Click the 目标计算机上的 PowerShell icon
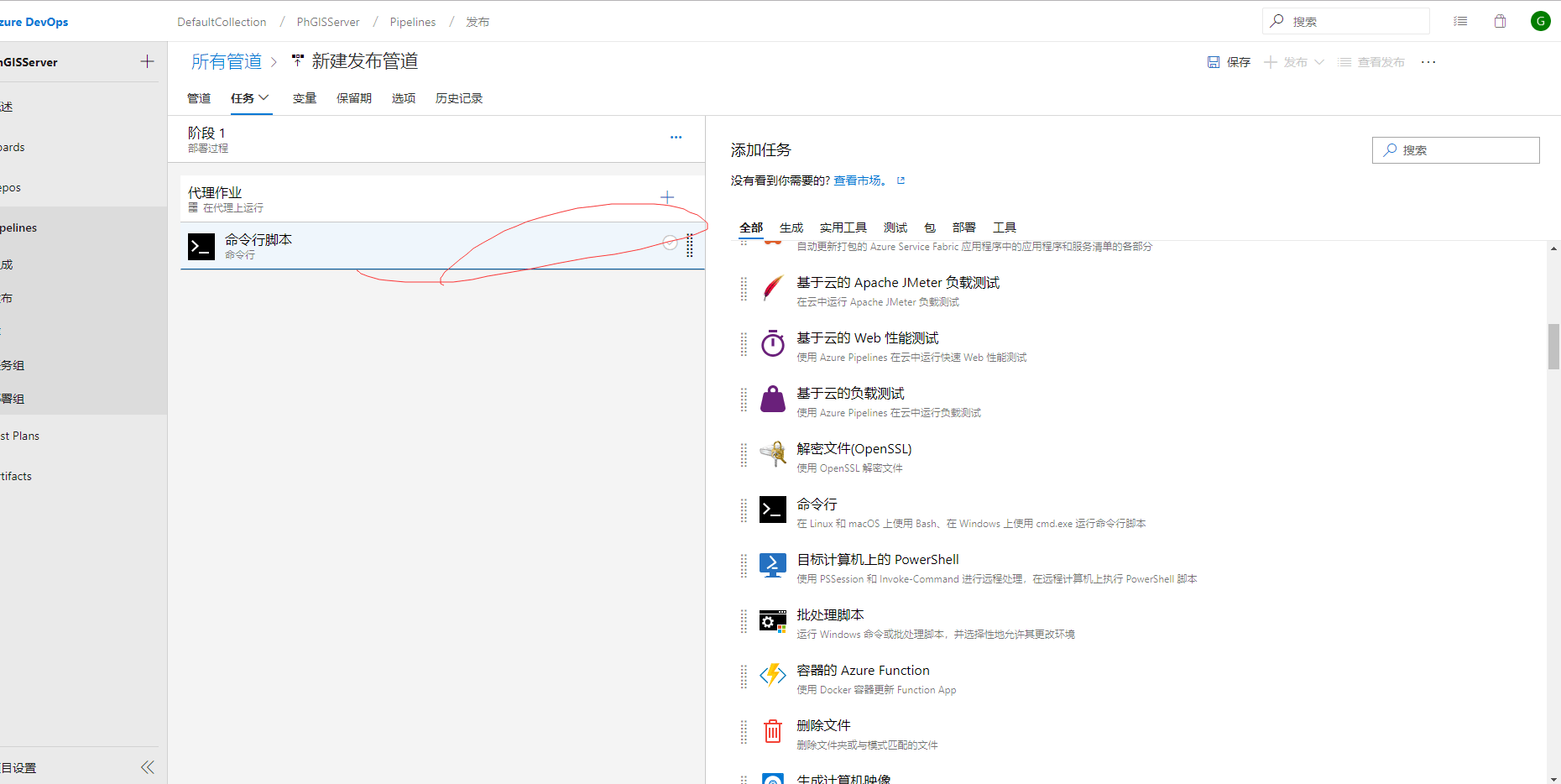Image resolution: width=1561 pixels, height=784 pixels. [x=772, y=565]
